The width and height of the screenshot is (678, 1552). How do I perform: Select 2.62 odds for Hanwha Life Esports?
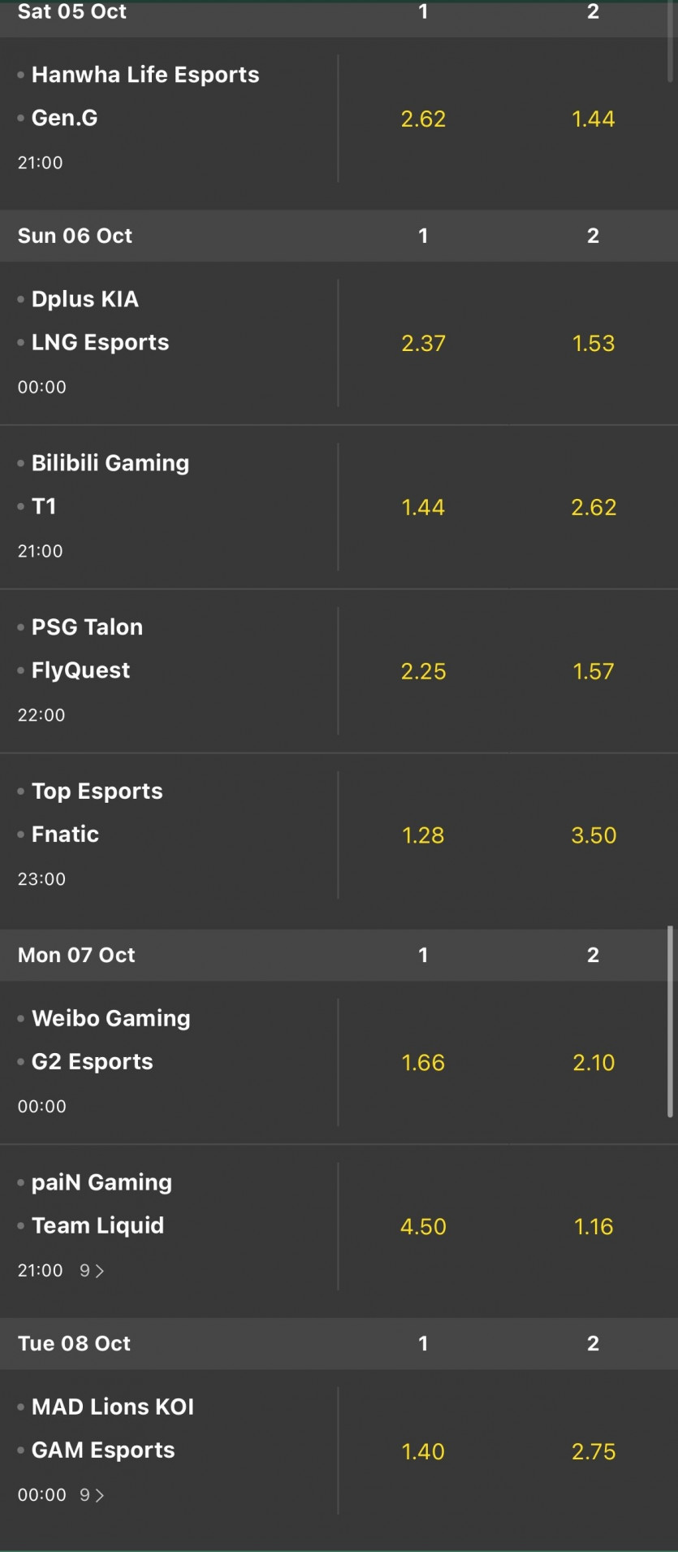pyautogui.click(x=423, y=119)
